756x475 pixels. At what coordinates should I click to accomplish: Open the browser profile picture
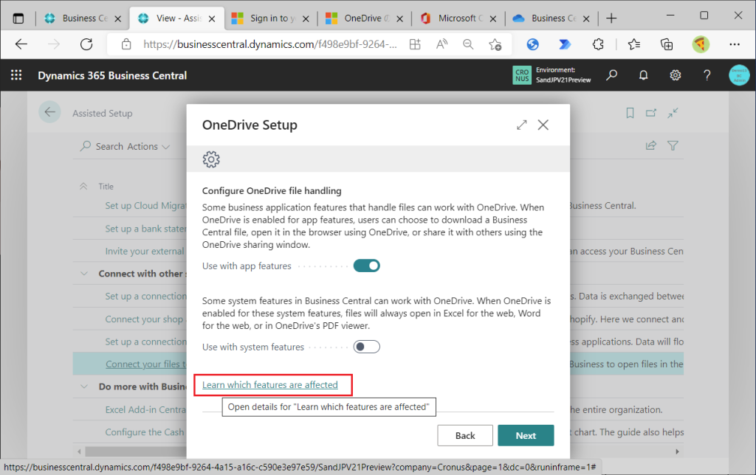coord(701,44)
